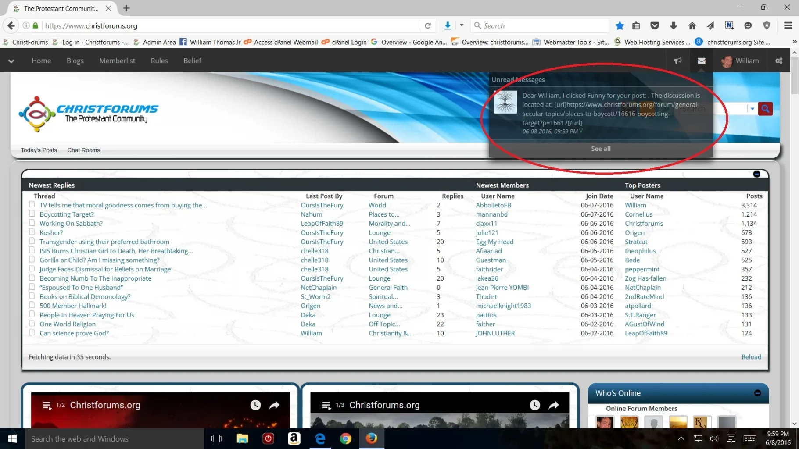Click Reload in the Newest Replies panel

pyautogui.click(x=751, y=357)
